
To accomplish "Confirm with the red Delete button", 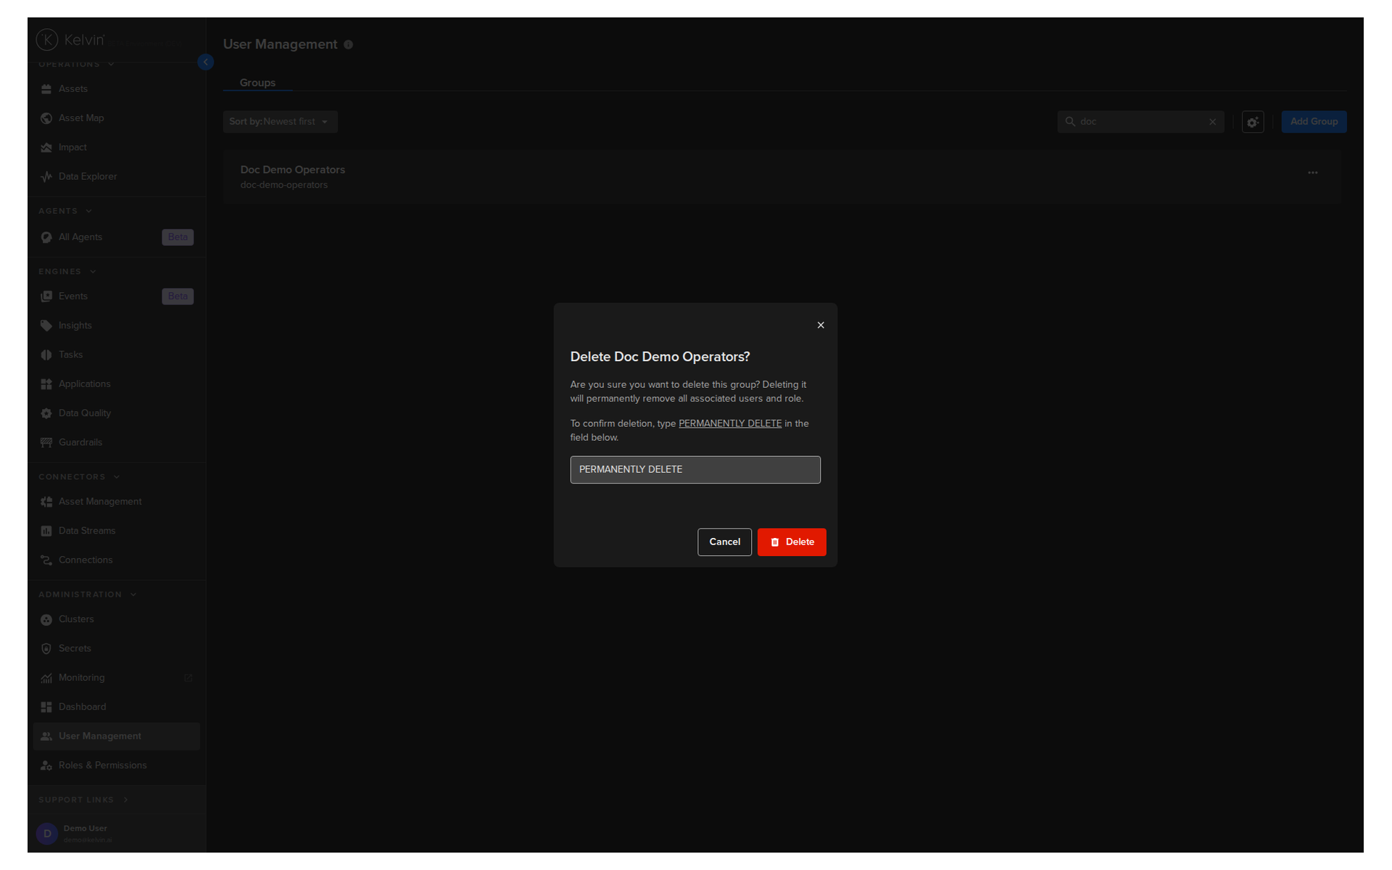I will click(x=792, y=542).
